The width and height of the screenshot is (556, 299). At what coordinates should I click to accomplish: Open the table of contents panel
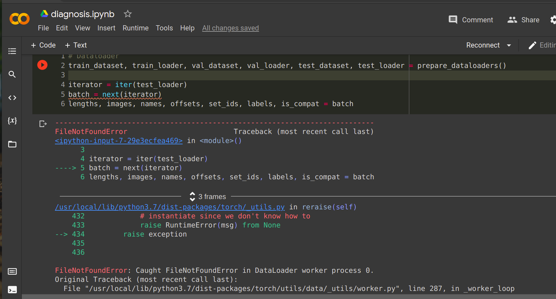tap(12, 51)
